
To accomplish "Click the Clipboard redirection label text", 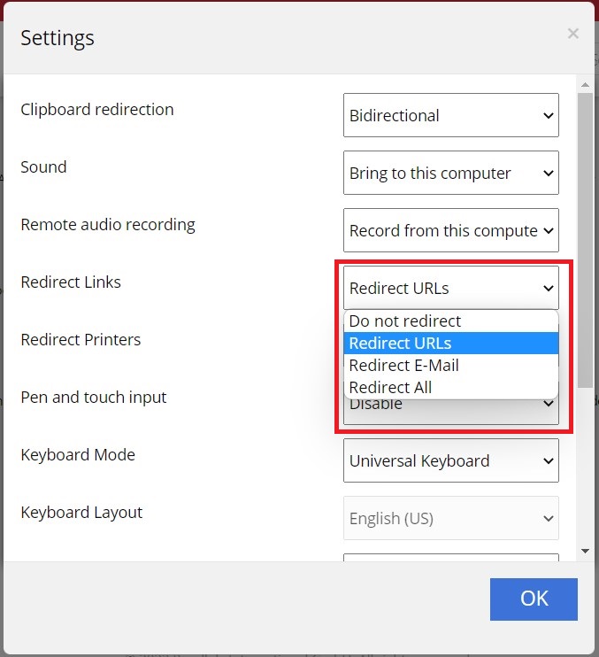I will (x=97, y=110).
